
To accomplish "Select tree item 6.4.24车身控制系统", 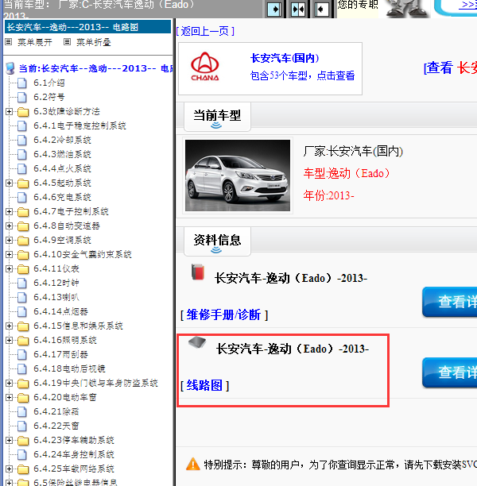I will coord(74,454).
